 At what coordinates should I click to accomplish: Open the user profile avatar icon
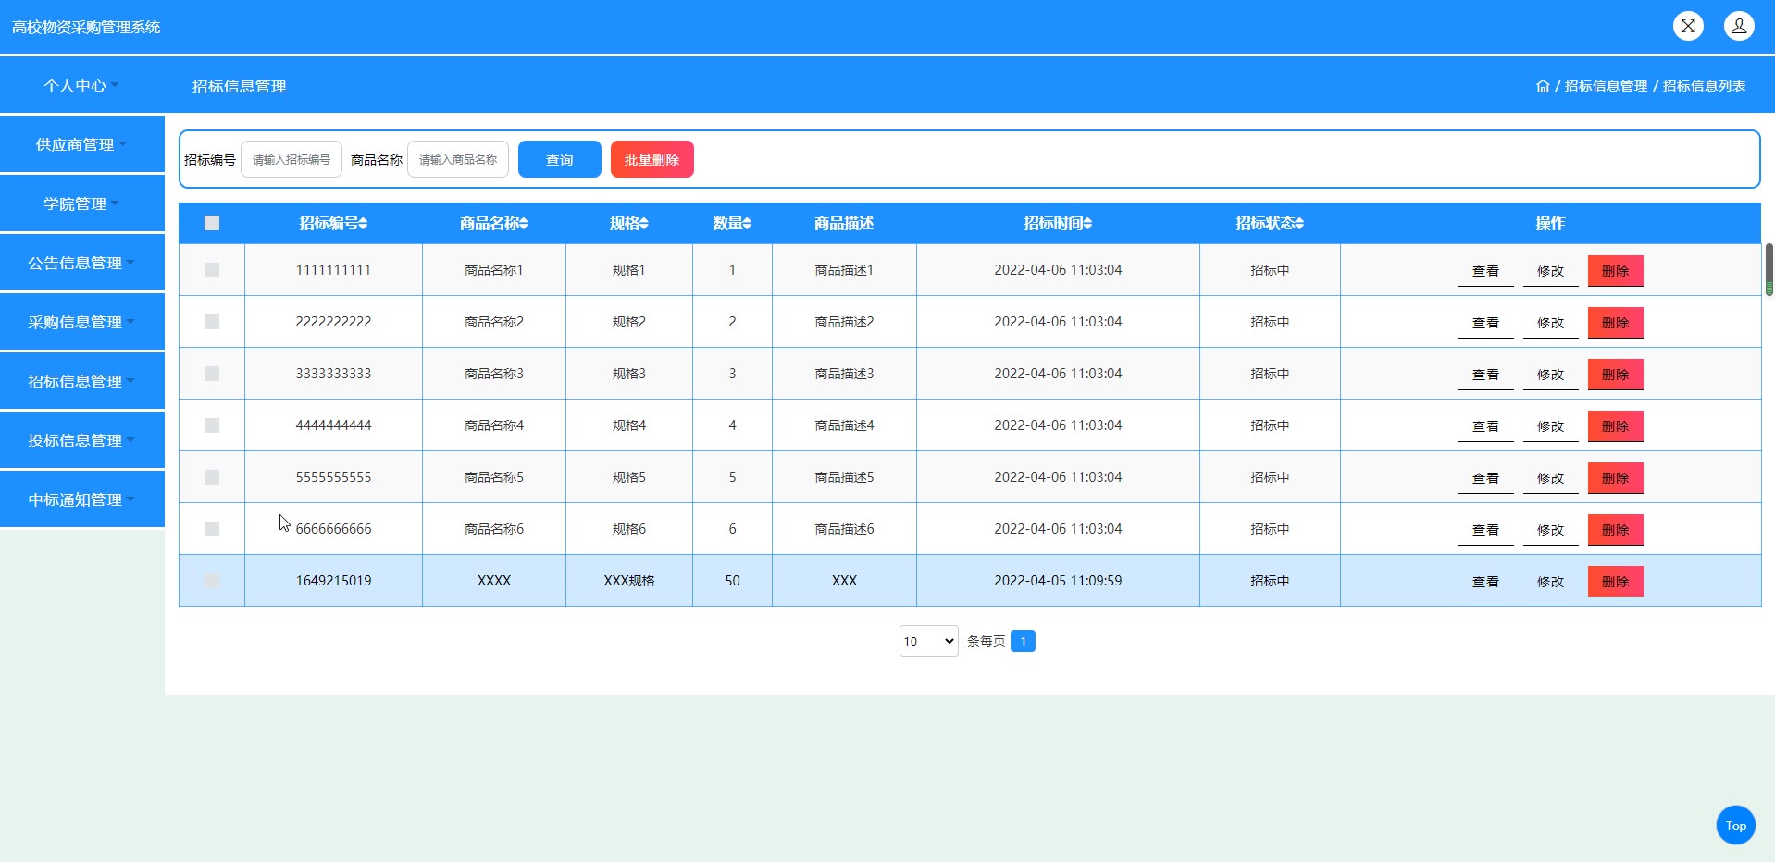point(1738,26)
